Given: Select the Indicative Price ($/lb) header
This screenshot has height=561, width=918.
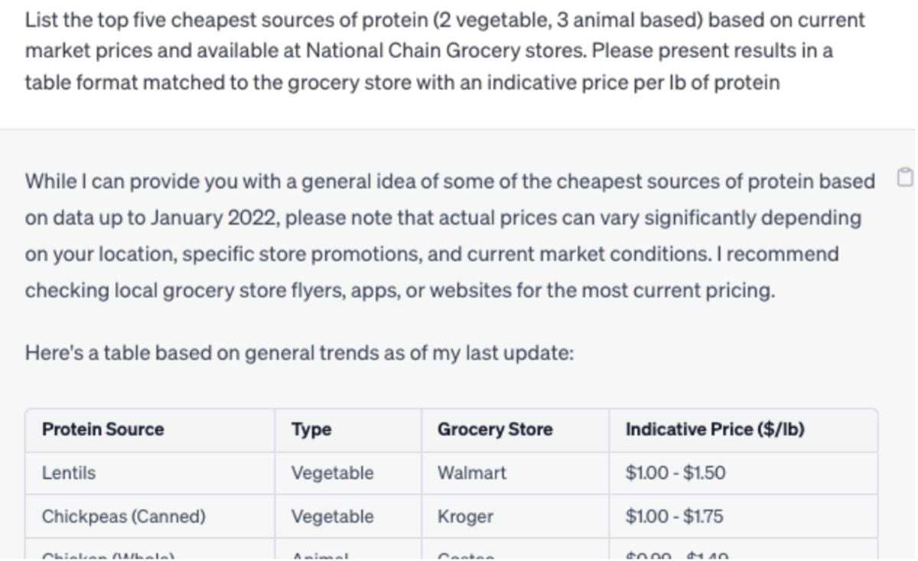Looking at the screenshot, I should pos(715,430).
